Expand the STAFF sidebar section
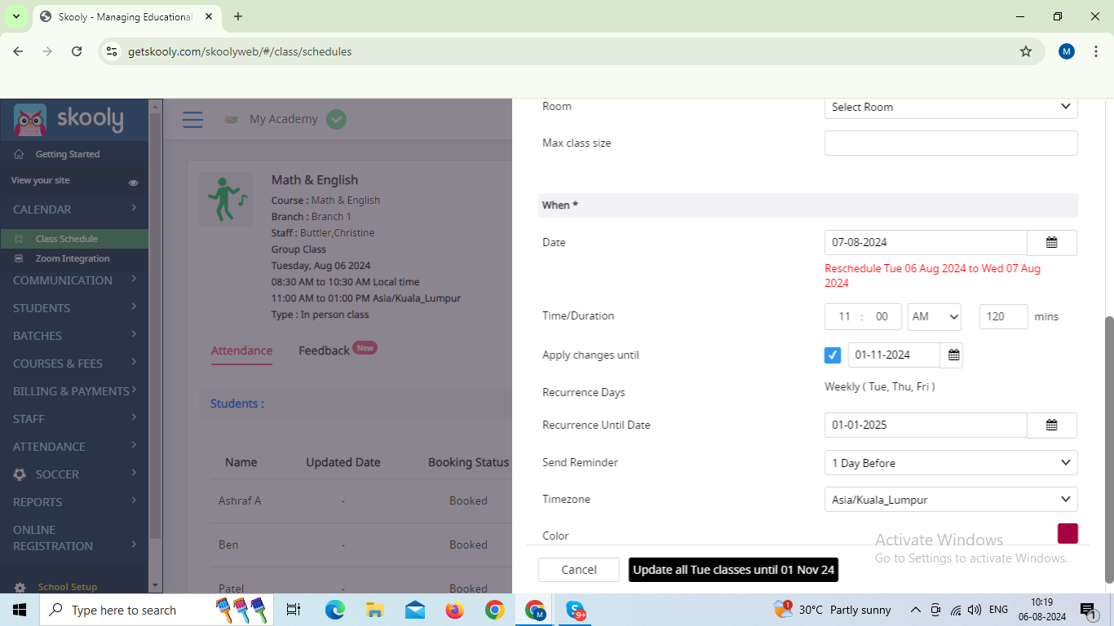 pyautogui.click(x=74, y=419)
